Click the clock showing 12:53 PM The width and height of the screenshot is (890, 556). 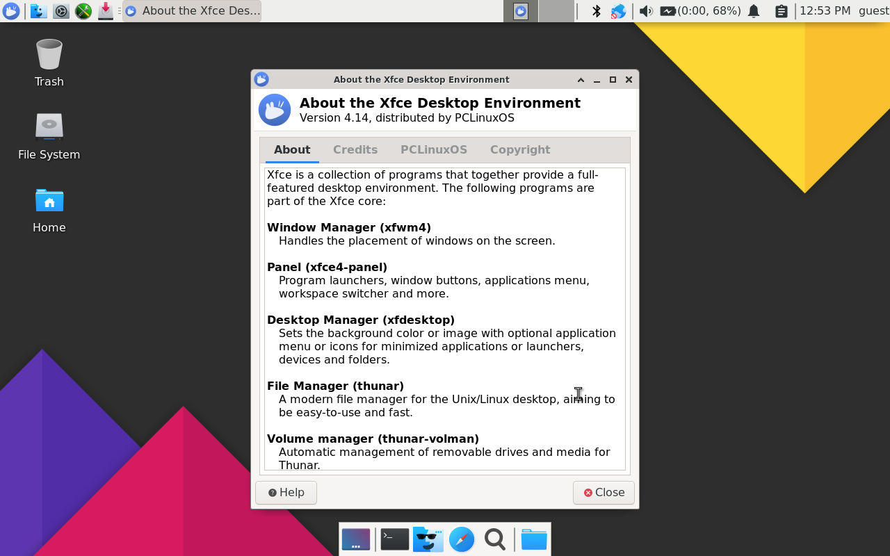coord(825,11)
